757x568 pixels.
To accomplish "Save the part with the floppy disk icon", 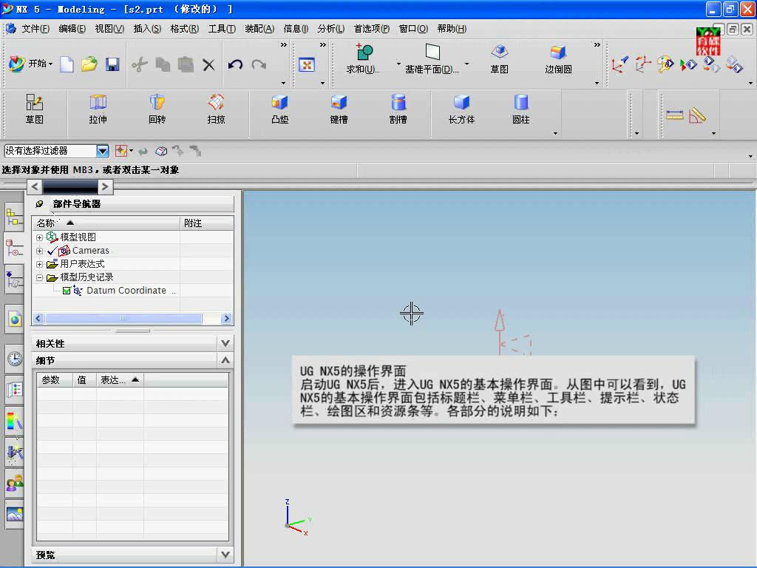I will click(112, 64).
